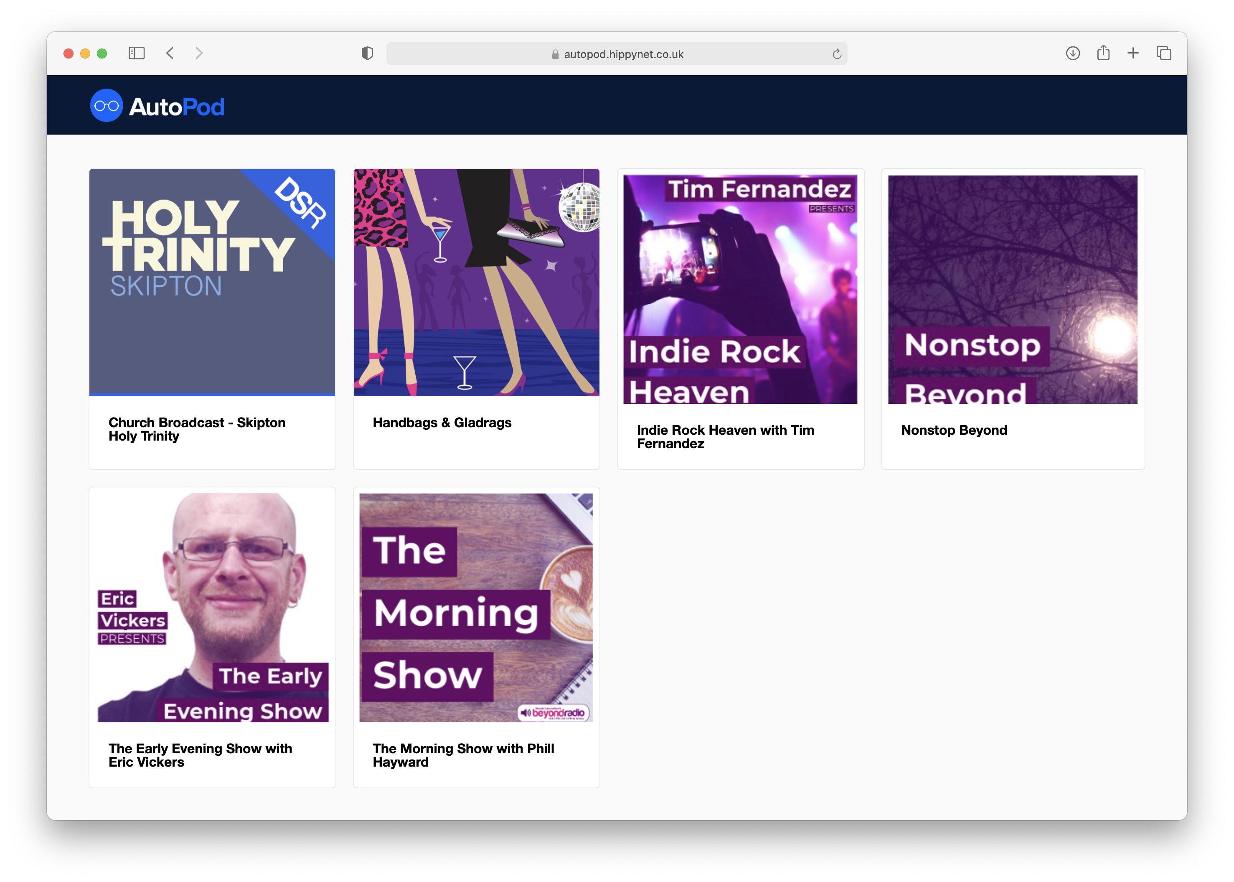Go back to the previous page
Screen dimensions: 1234x882
(170, 53)
